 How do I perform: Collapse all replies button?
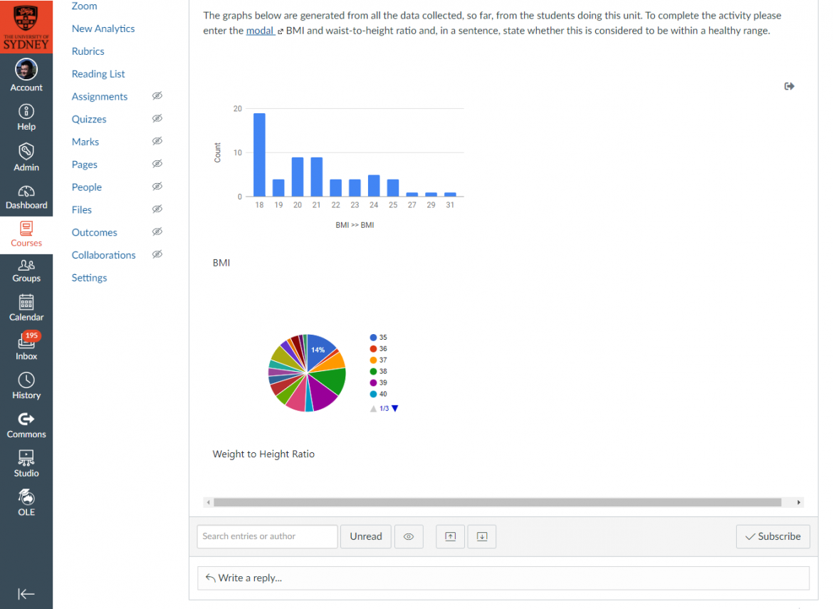tap(450, 536)
